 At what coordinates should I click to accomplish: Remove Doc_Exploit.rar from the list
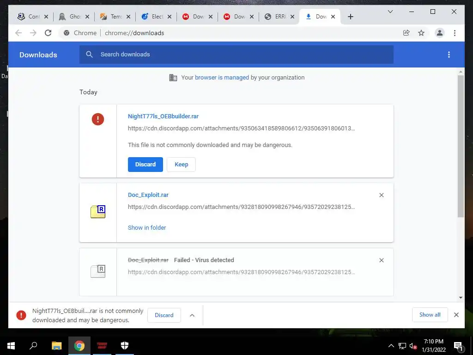[381, 195]
